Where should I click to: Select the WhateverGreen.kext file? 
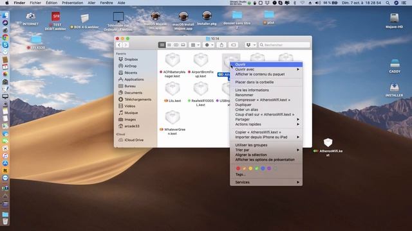(173, 117)
